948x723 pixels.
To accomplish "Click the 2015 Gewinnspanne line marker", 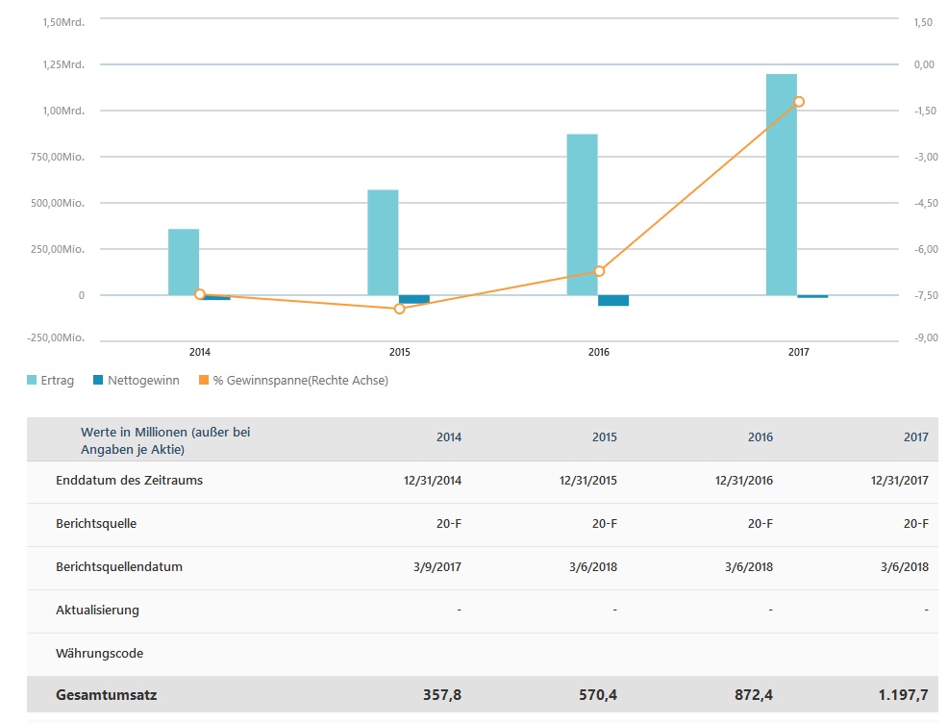I will (400, 309).
